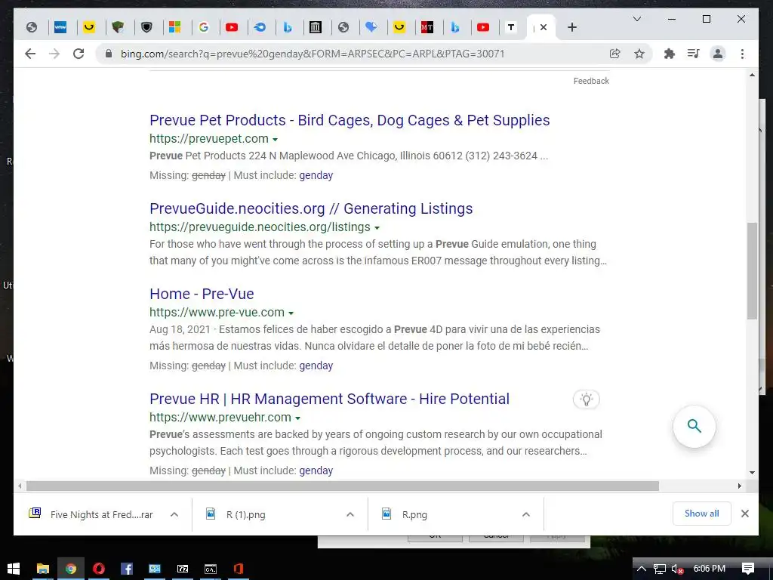Open Action Center notifications icon

pyautogui.click(x=748, y=569)
